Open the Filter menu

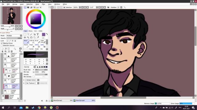43,4
